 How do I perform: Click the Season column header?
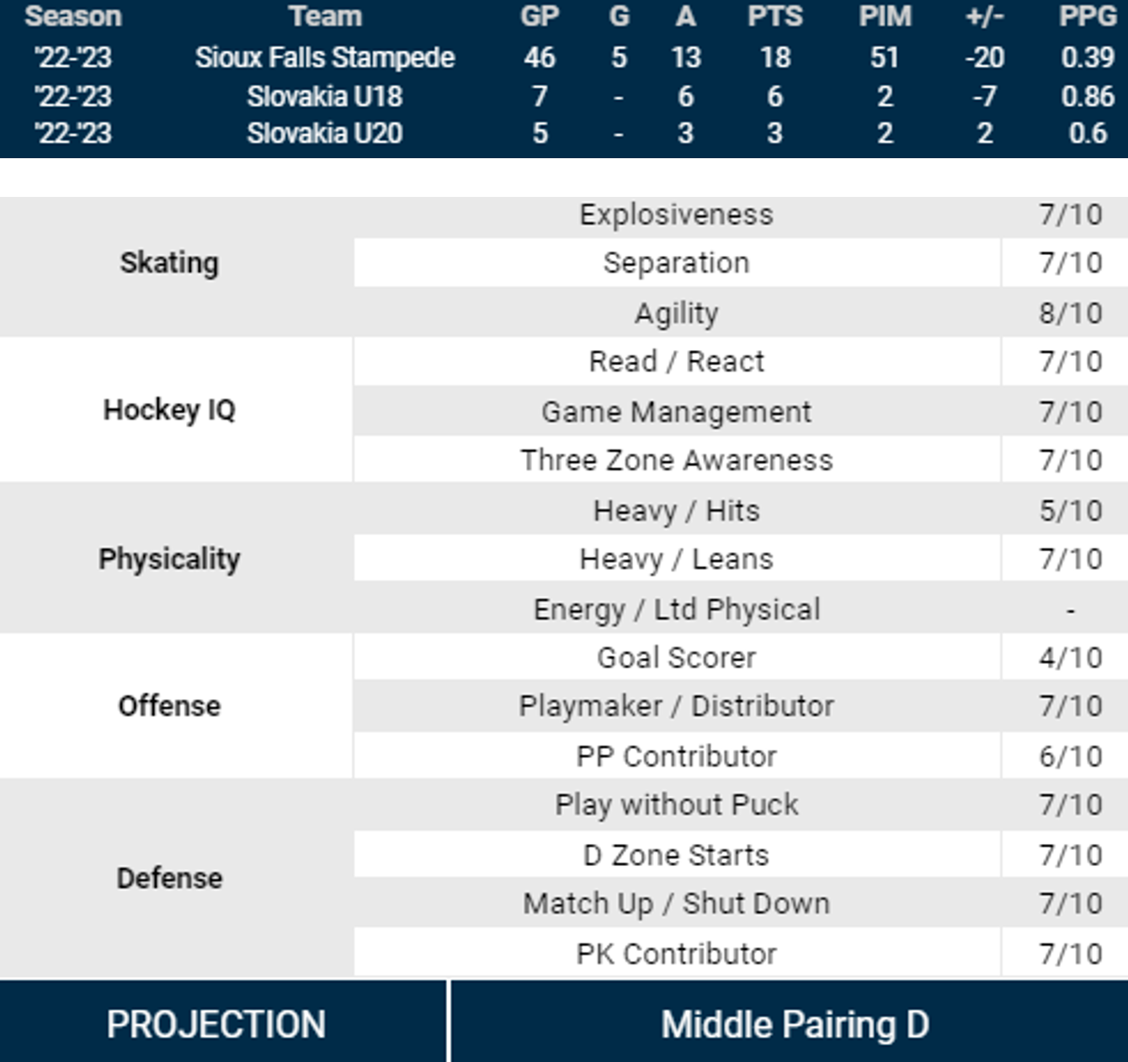(x=73, y=16)
